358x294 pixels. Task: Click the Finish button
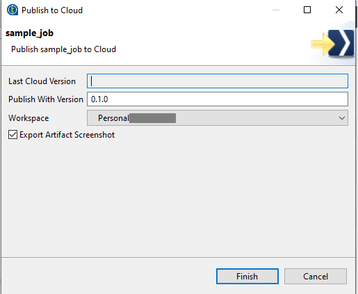click(x=247, y=276)
